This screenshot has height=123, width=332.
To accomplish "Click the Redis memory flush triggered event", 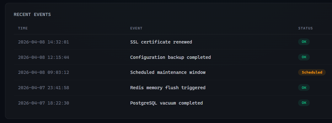I will pos(168,88).
